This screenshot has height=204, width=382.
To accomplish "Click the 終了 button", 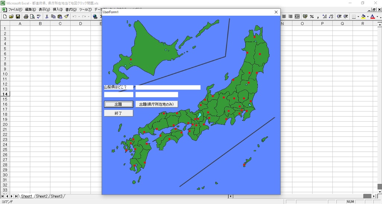I will click(x=119, y=113).
